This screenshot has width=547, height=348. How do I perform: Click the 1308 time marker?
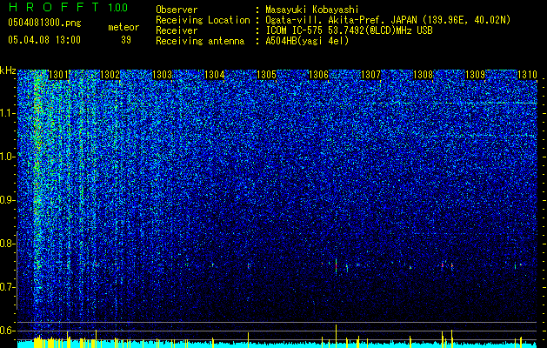pyautogui.click(x=423, y=75)
